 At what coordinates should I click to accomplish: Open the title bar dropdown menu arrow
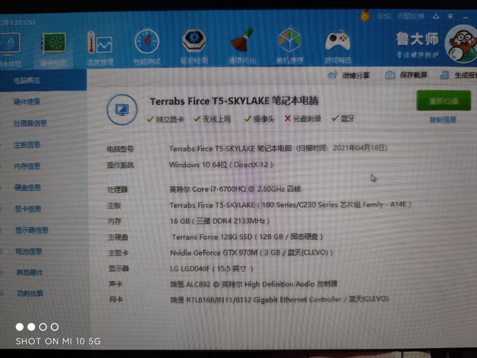[x=450, y=16]
